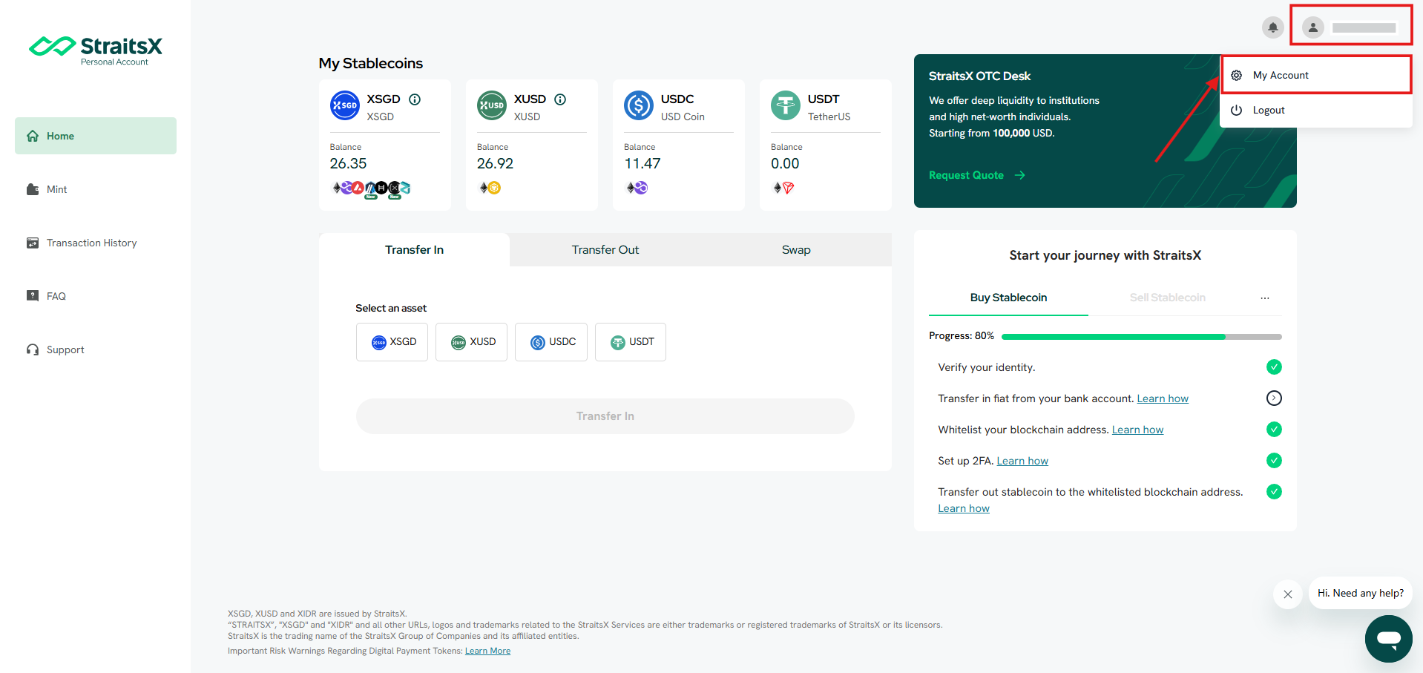Click the 80% progress bar

pos(1142,337)
